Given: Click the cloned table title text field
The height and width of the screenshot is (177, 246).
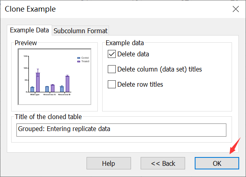Looking at the screenshot, I should 122,129.
